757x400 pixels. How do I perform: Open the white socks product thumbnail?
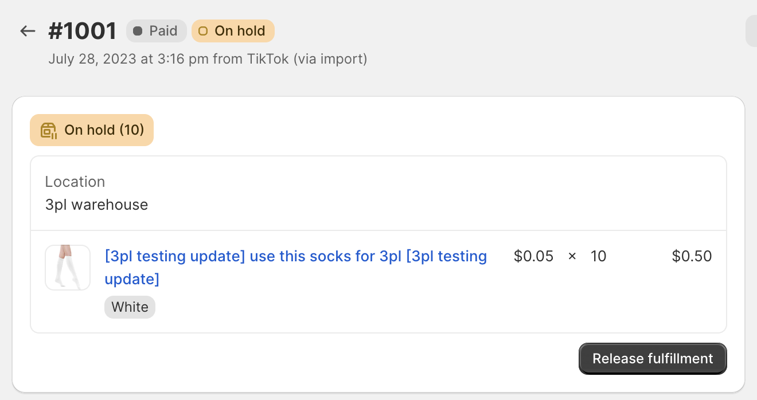click(68, 267)
